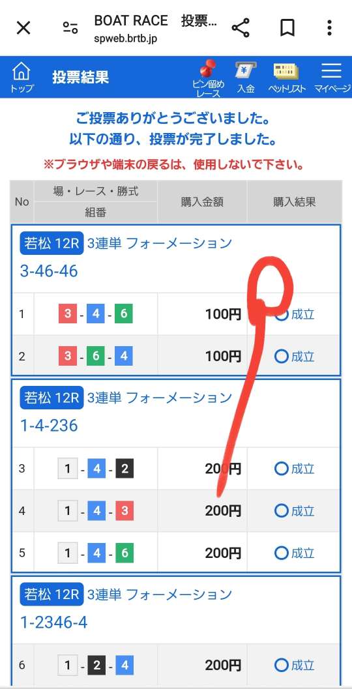This screenshot has width=352, height=689.
Task: Close the browser tab with X icon
Action: pos(23,28)
